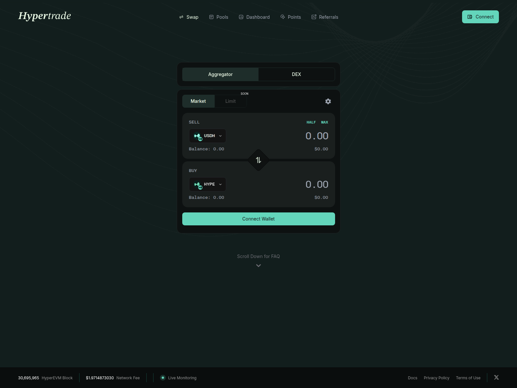Click the Points icon in the navbar

(282, 17)
